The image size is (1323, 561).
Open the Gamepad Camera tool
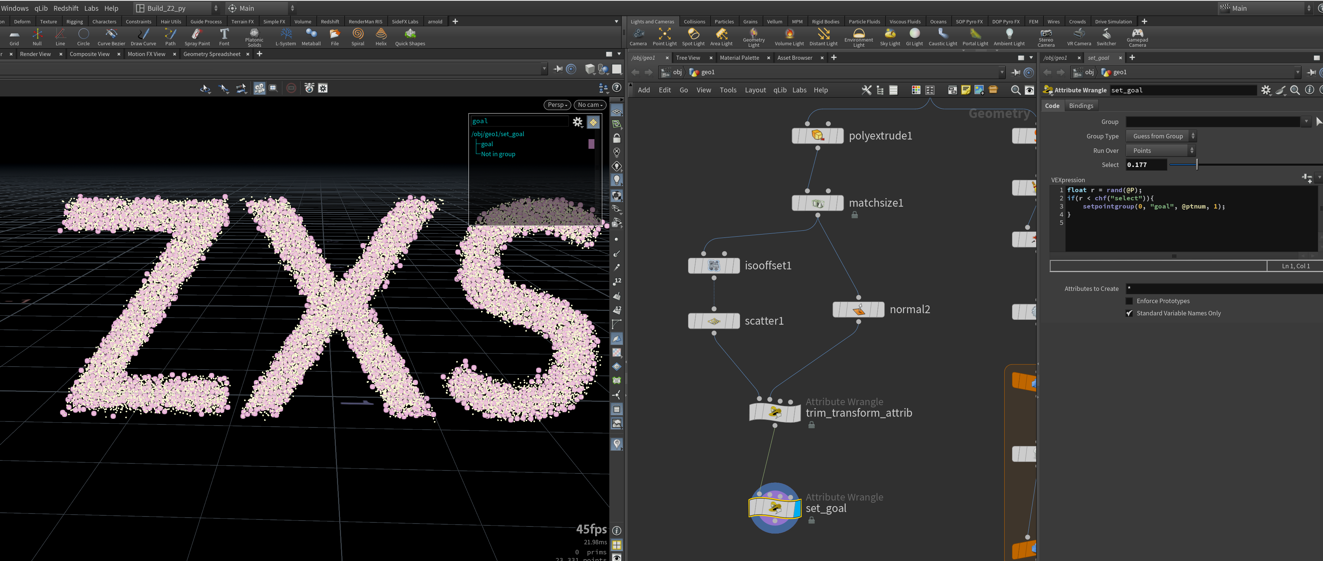(x=1137, y=38)
